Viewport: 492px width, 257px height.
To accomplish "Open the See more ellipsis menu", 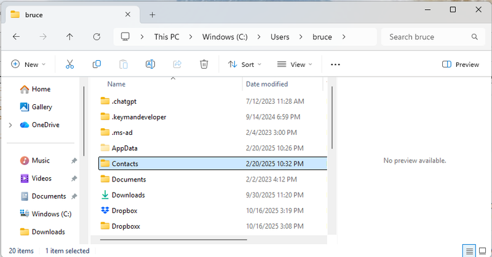I will [335, 64].
